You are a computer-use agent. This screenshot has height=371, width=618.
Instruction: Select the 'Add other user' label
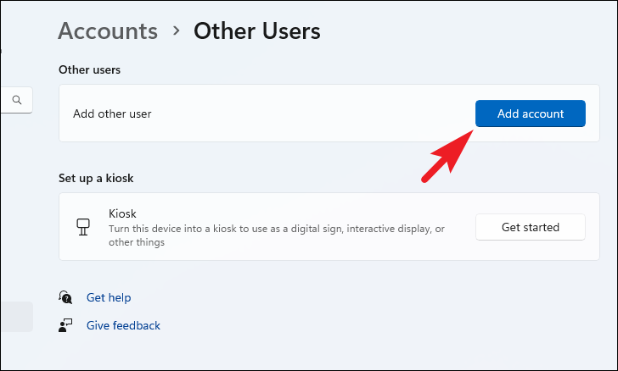pos(112,114)
